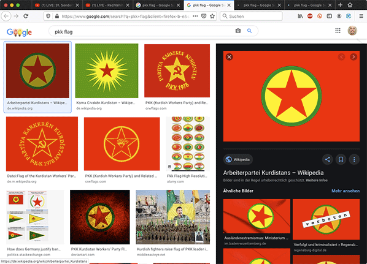Click the Suchen search field

(251, 16)
